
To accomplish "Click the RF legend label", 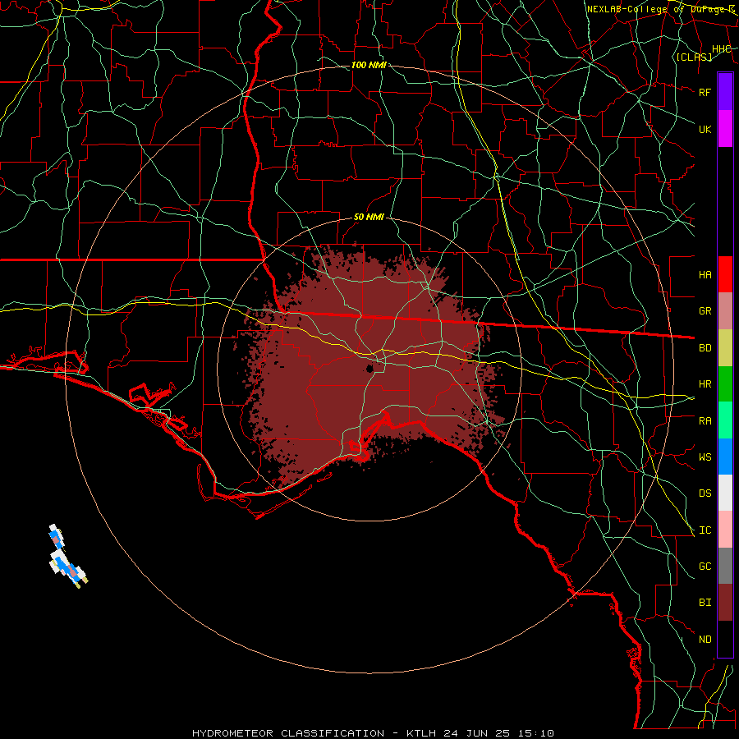I will point(705,92).
